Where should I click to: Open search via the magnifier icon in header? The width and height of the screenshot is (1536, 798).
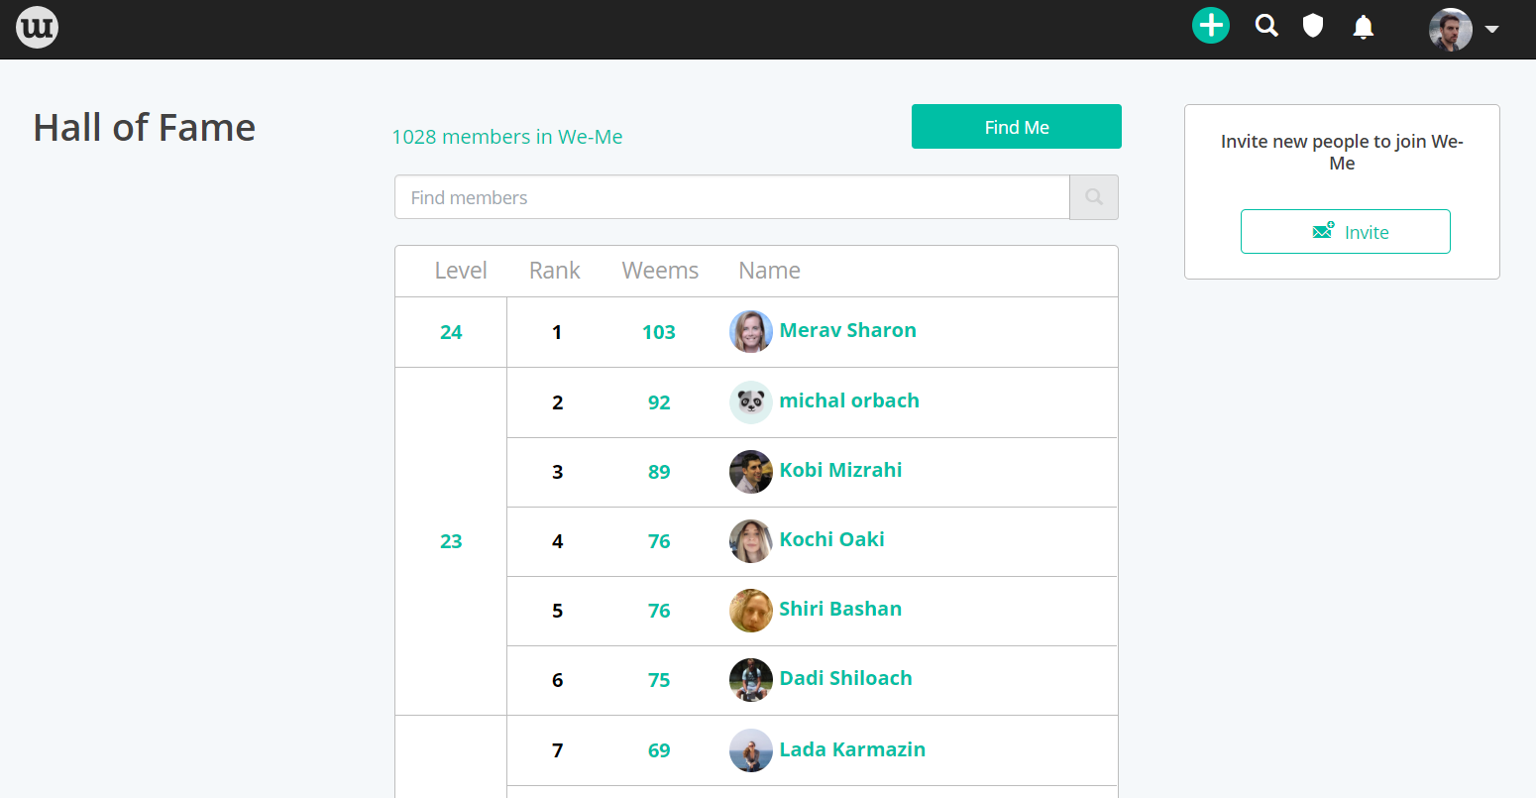pos(1266,26)
